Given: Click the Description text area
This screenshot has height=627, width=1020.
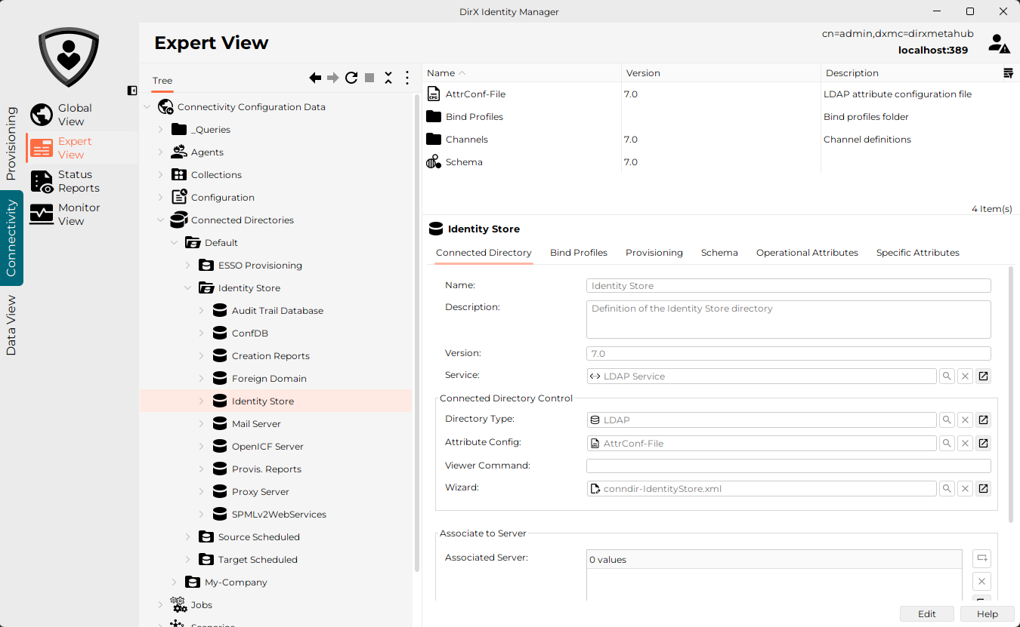Looking at the screenshot, I should [x=788, y=319].
